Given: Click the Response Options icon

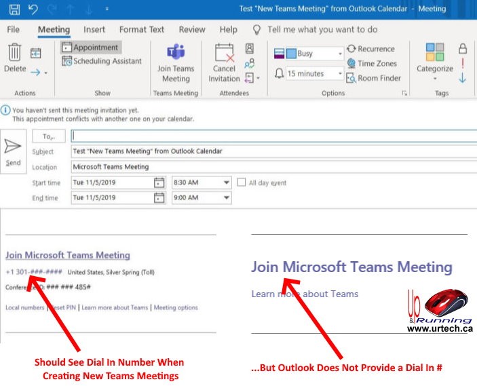Looking at the screenshot, I should (x=250, y=78).
